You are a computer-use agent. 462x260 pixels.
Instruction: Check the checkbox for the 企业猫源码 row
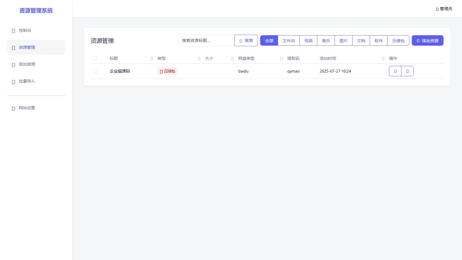coord(95,71)
